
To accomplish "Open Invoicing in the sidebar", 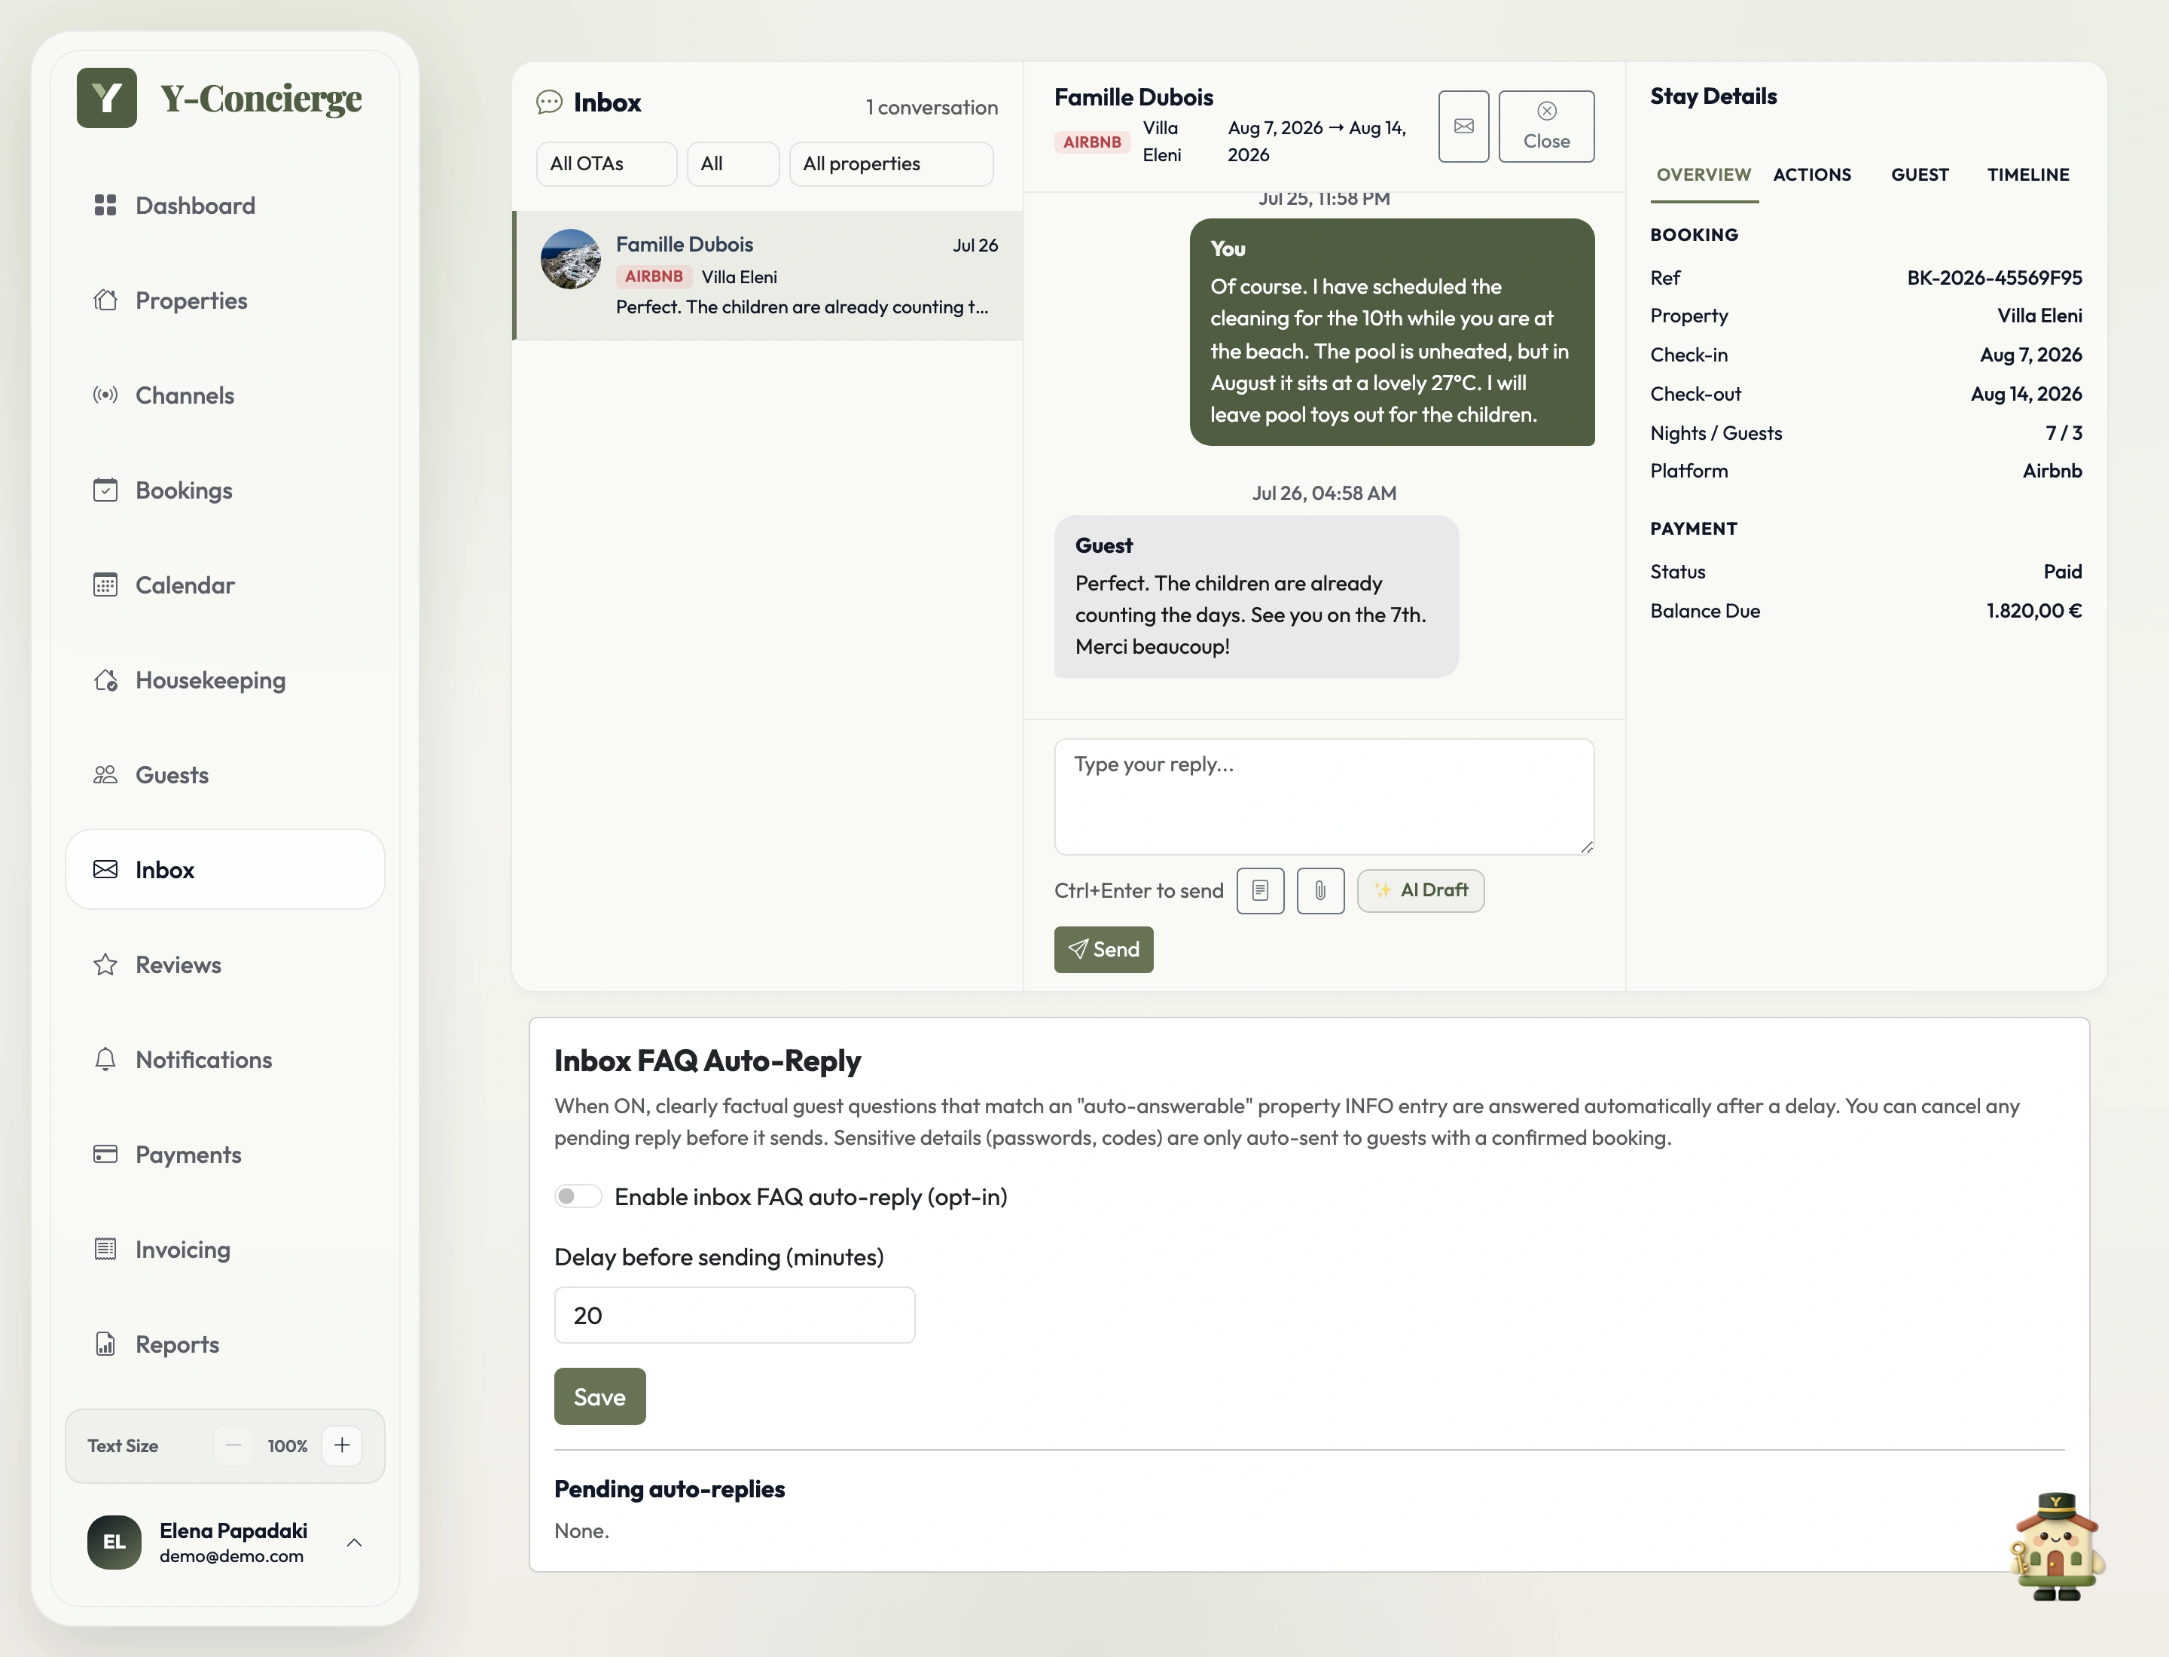I will click(225, 1249).
